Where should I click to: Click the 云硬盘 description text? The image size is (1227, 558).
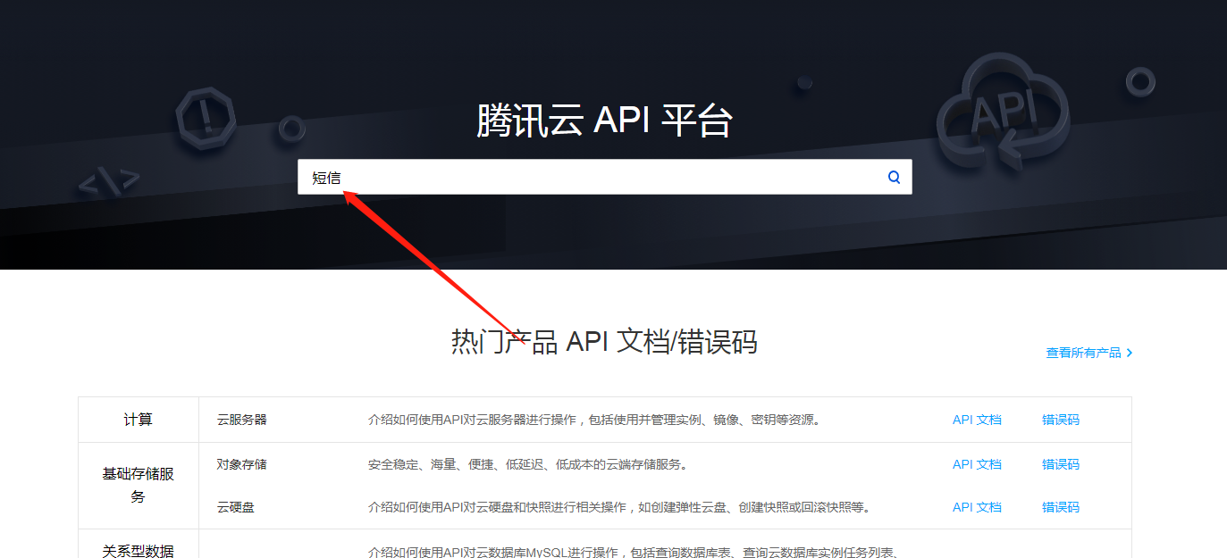(619, 507)
